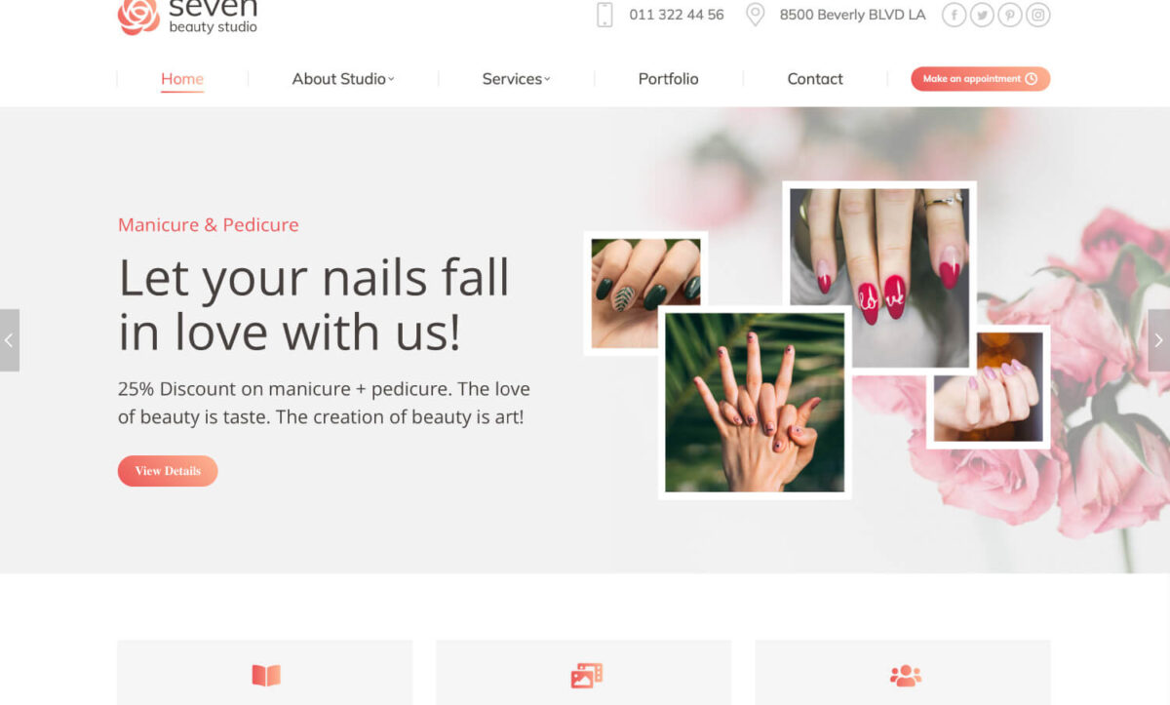The width and height of the screenshot is (1170, 705).
Task: Expand the About Studio dropdown menu
Action: (343, 79)
